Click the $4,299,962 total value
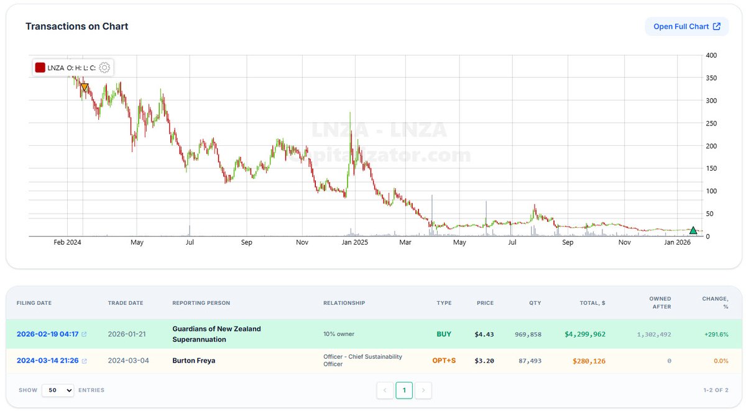Screen dimensions: 746x411 (585, 334)
